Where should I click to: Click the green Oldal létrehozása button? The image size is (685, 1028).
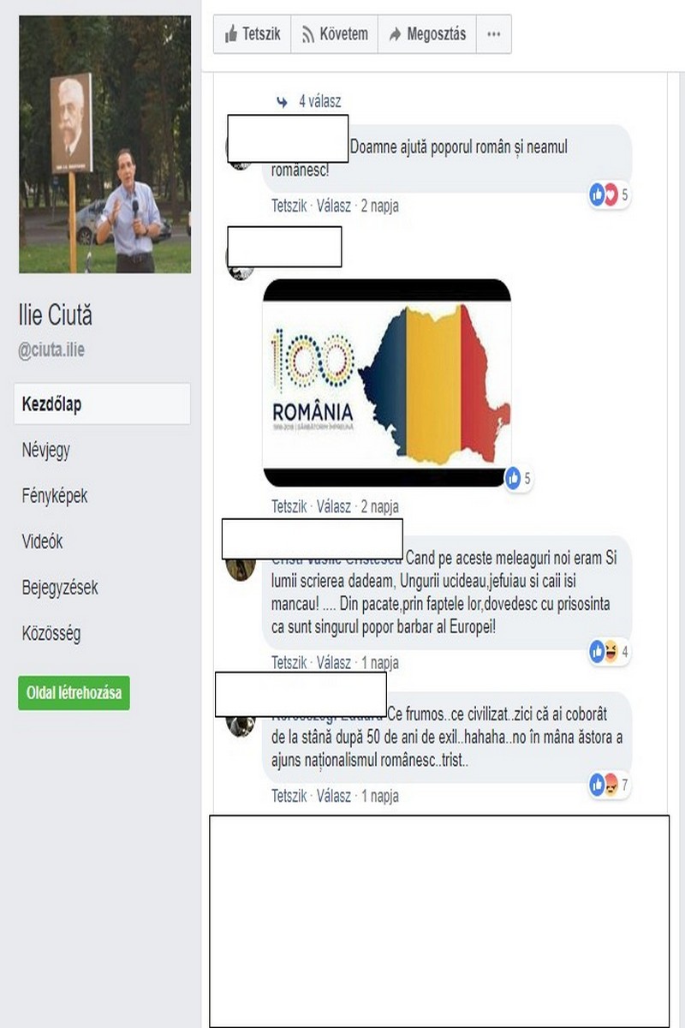point(74,693)
